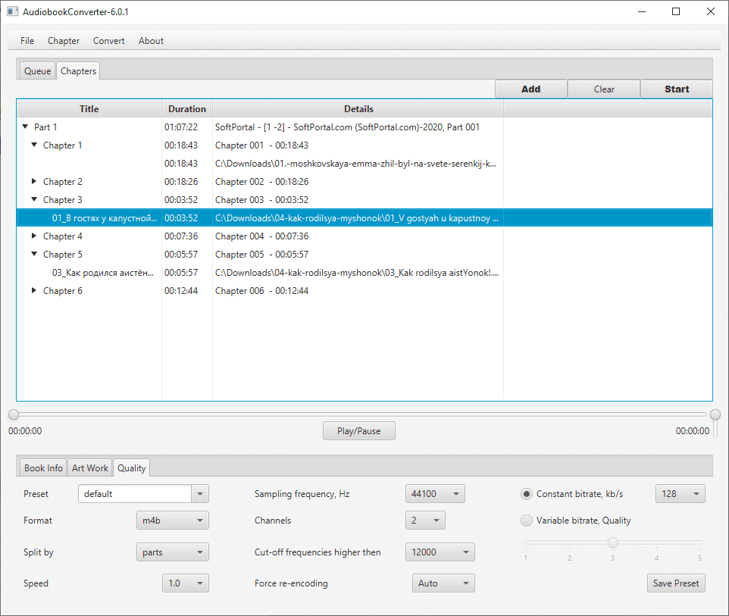Image resolution: width=729 pixels, height=616 pixels.
Task: Open the Preset combo box arrow
Action: point(200,494)
